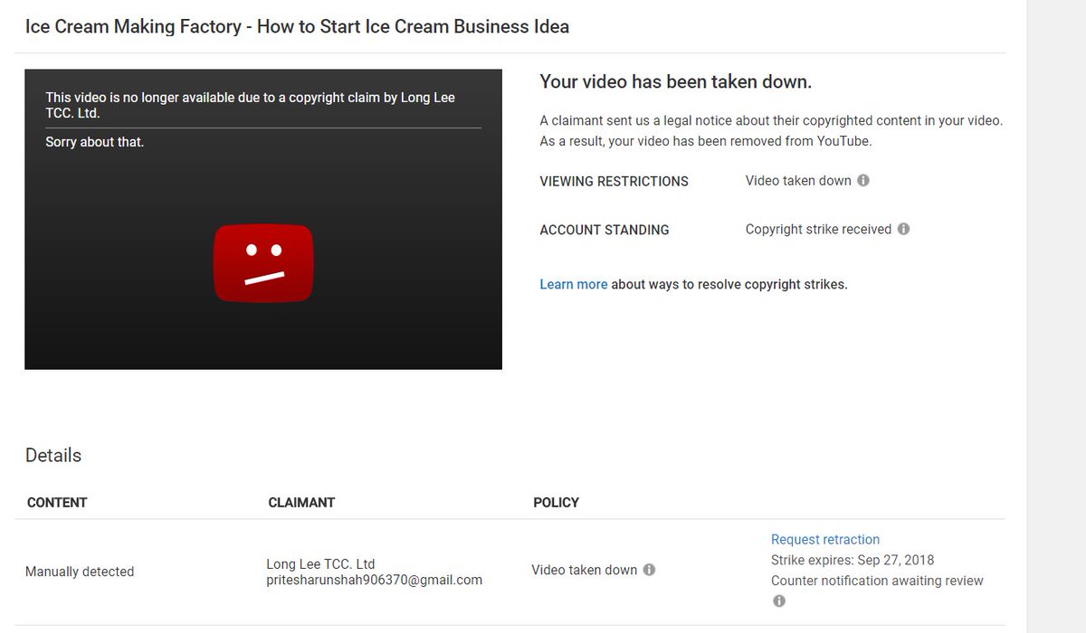Click the CLAIMANT column header
This screenshot has width=1086, height=633.
point(302,503)
